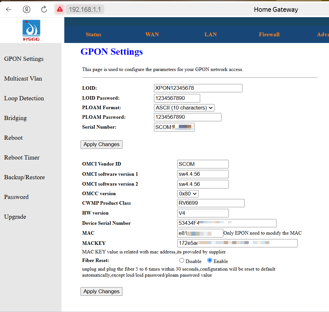This screenshot has height=312, width=329.
Task: Click the Yandex logo icon
Action: coord(26,9)
